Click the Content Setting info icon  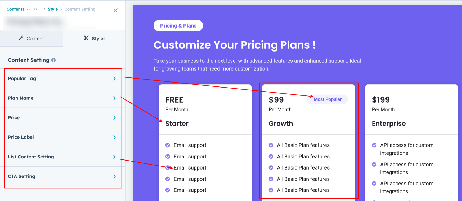click(53, 60)
